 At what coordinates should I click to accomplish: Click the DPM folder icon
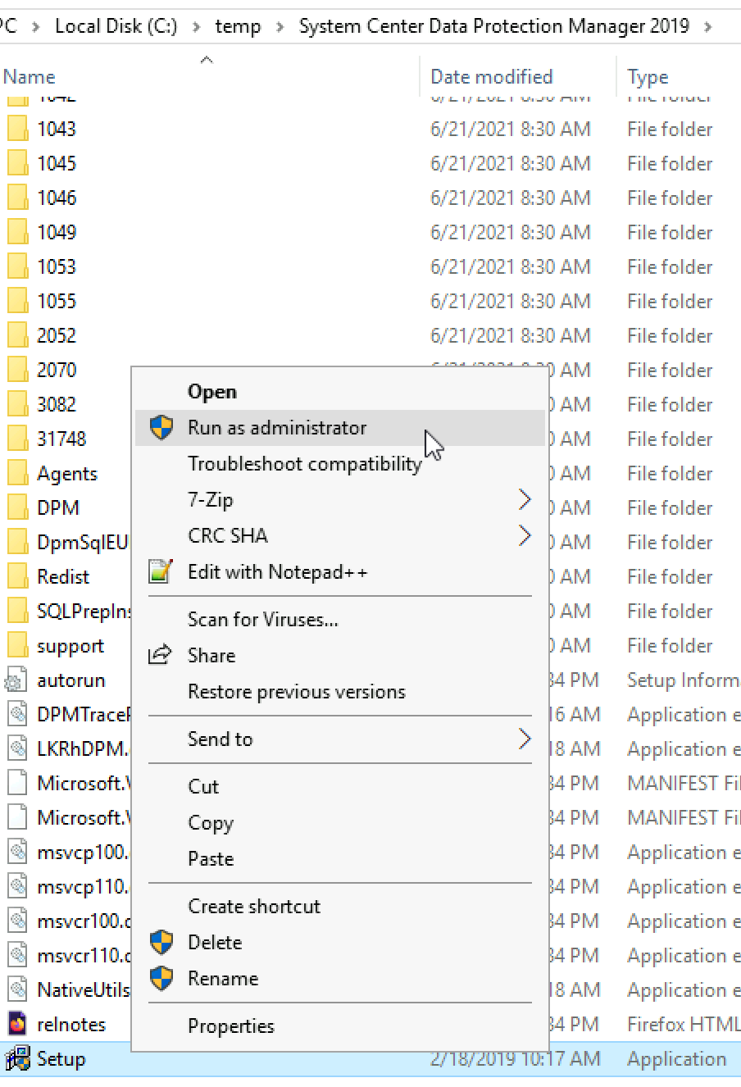tap(17, 508)
